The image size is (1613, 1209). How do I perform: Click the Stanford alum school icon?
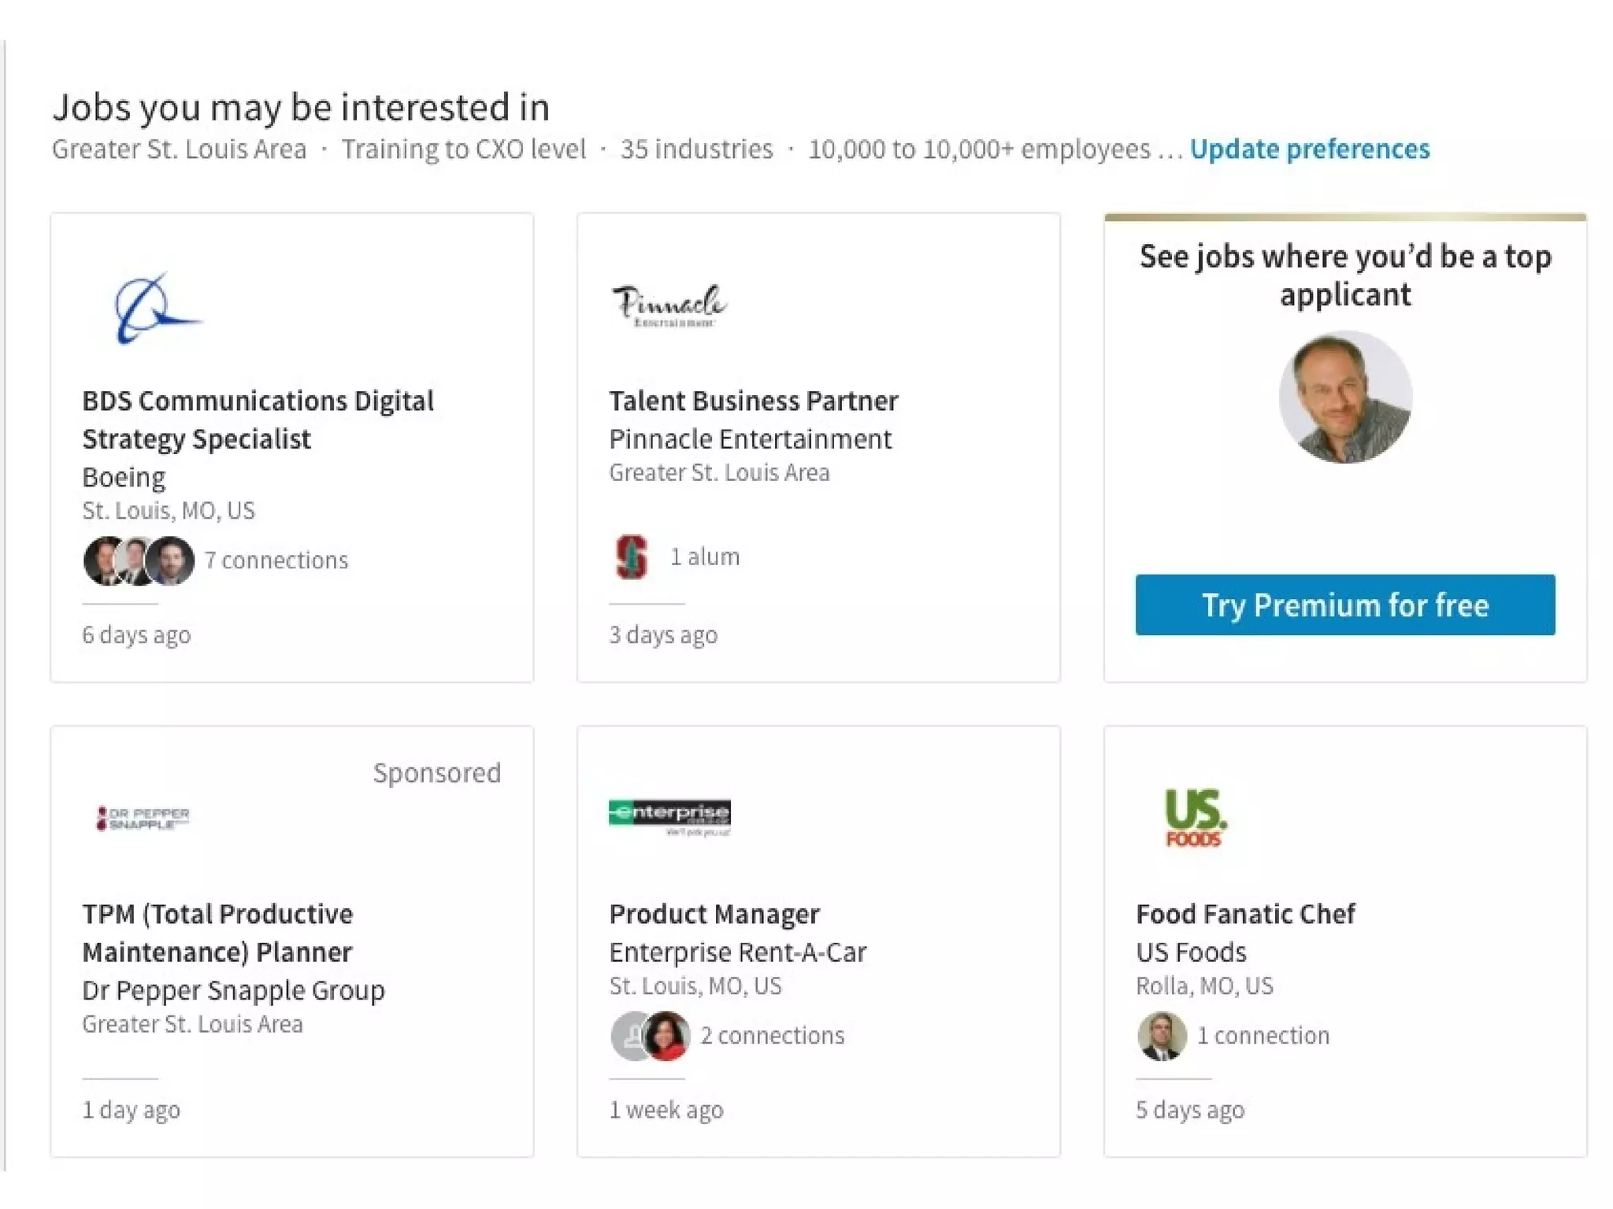click(x=631, y=557)
